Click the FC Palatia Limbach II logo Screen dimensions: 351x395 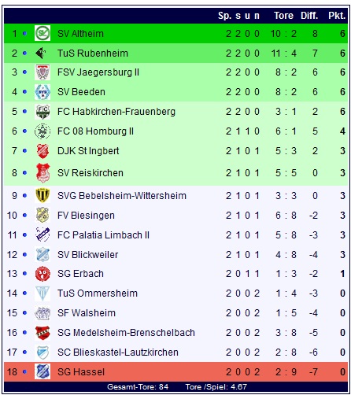point(42,234)
